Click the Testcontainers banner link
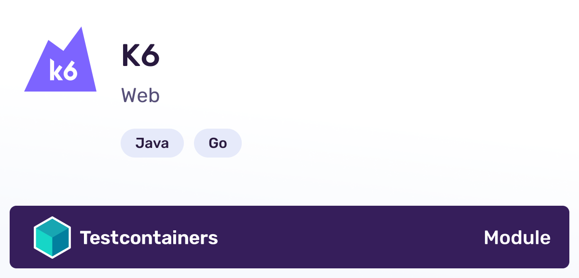The height and width of the screenshot is (278, 579). tap(289, 237)
